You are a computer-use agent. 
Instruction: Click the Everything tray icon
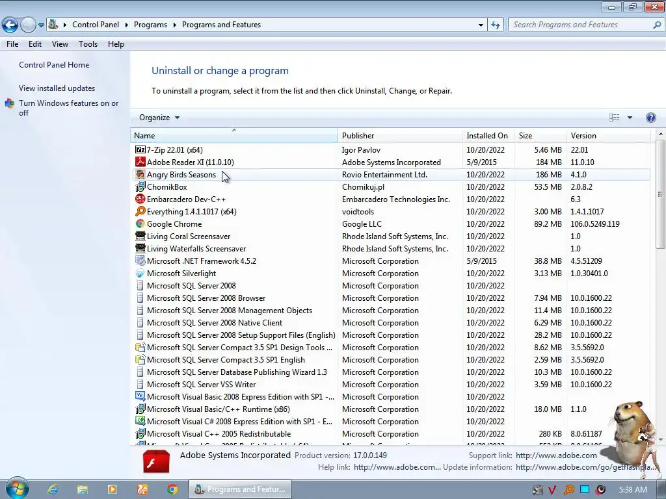(568, 490)
